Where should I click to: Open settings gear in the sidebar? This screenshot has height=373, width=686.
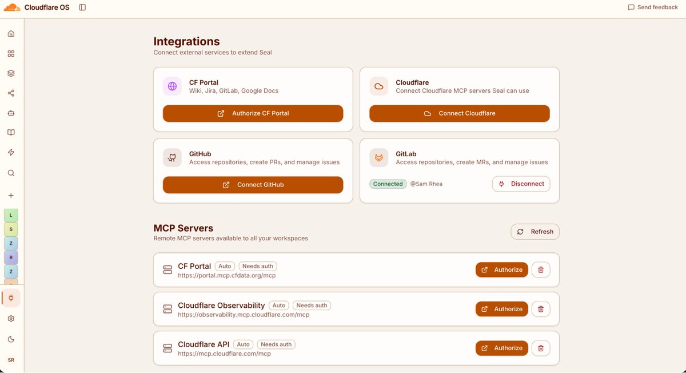(11, 319)
